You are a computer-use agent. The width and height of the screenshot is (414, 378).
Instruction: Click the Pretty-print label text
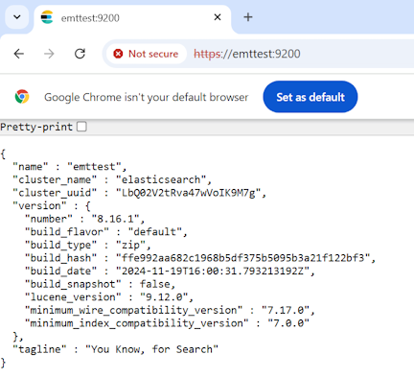point(36,127)
